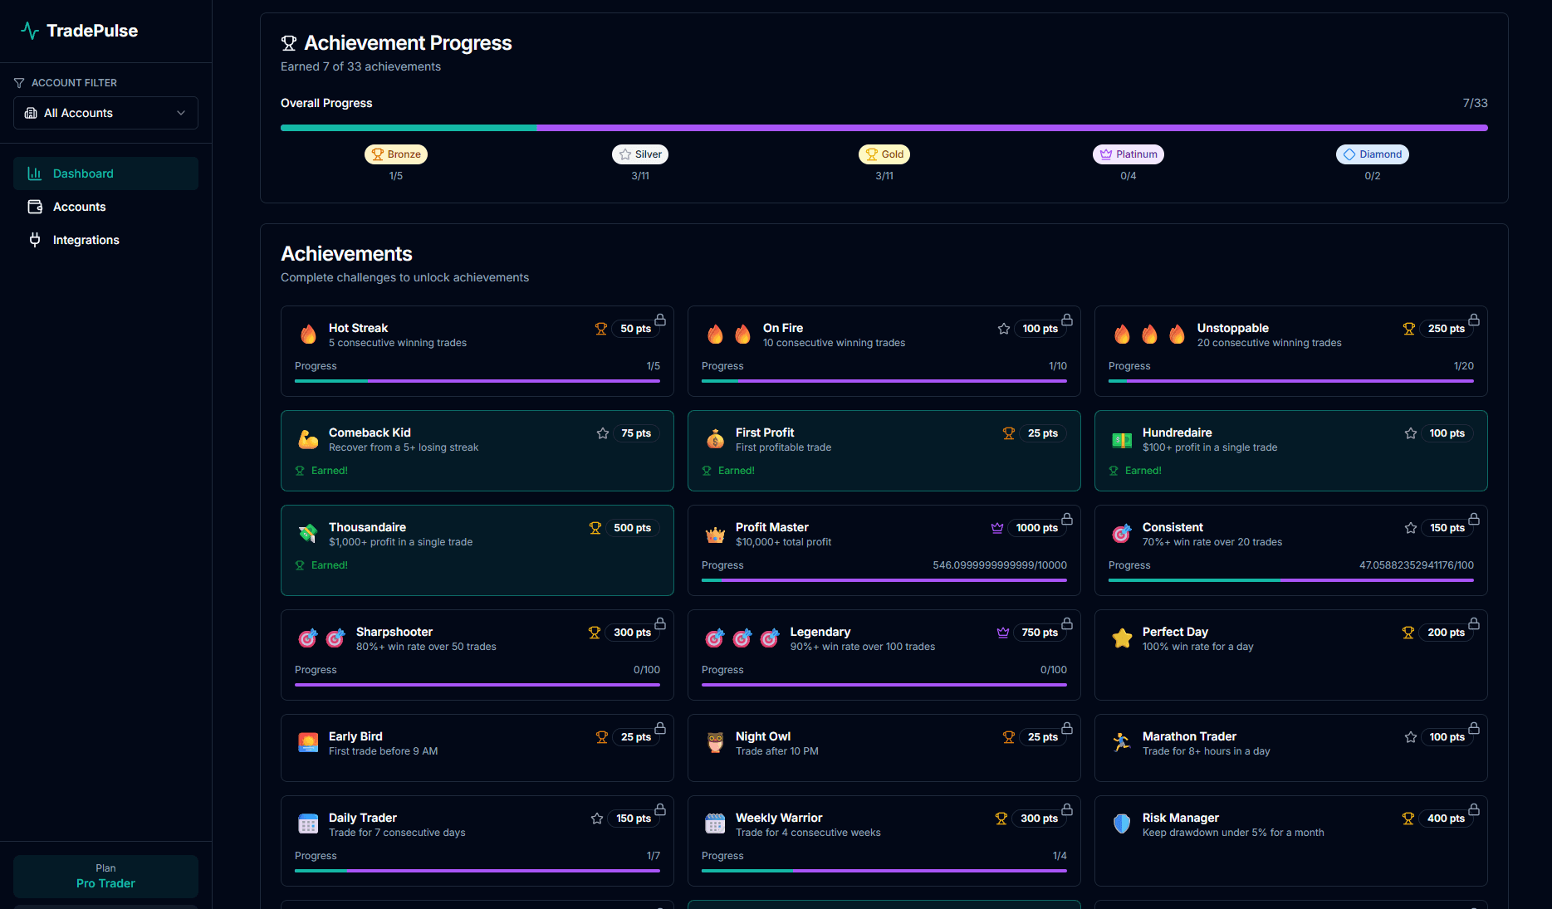
Task: Click the Overall Progress bar
Action: click(x=884, y=128)
